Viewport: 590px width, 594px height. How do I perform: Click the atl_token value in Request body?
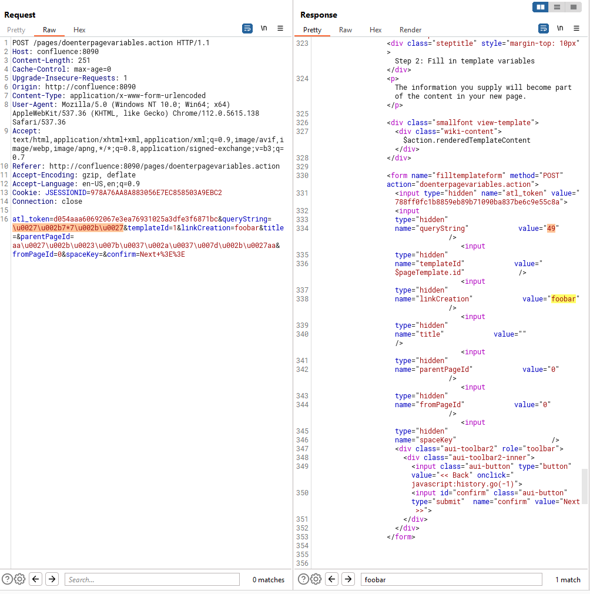[x=136, y=219]
